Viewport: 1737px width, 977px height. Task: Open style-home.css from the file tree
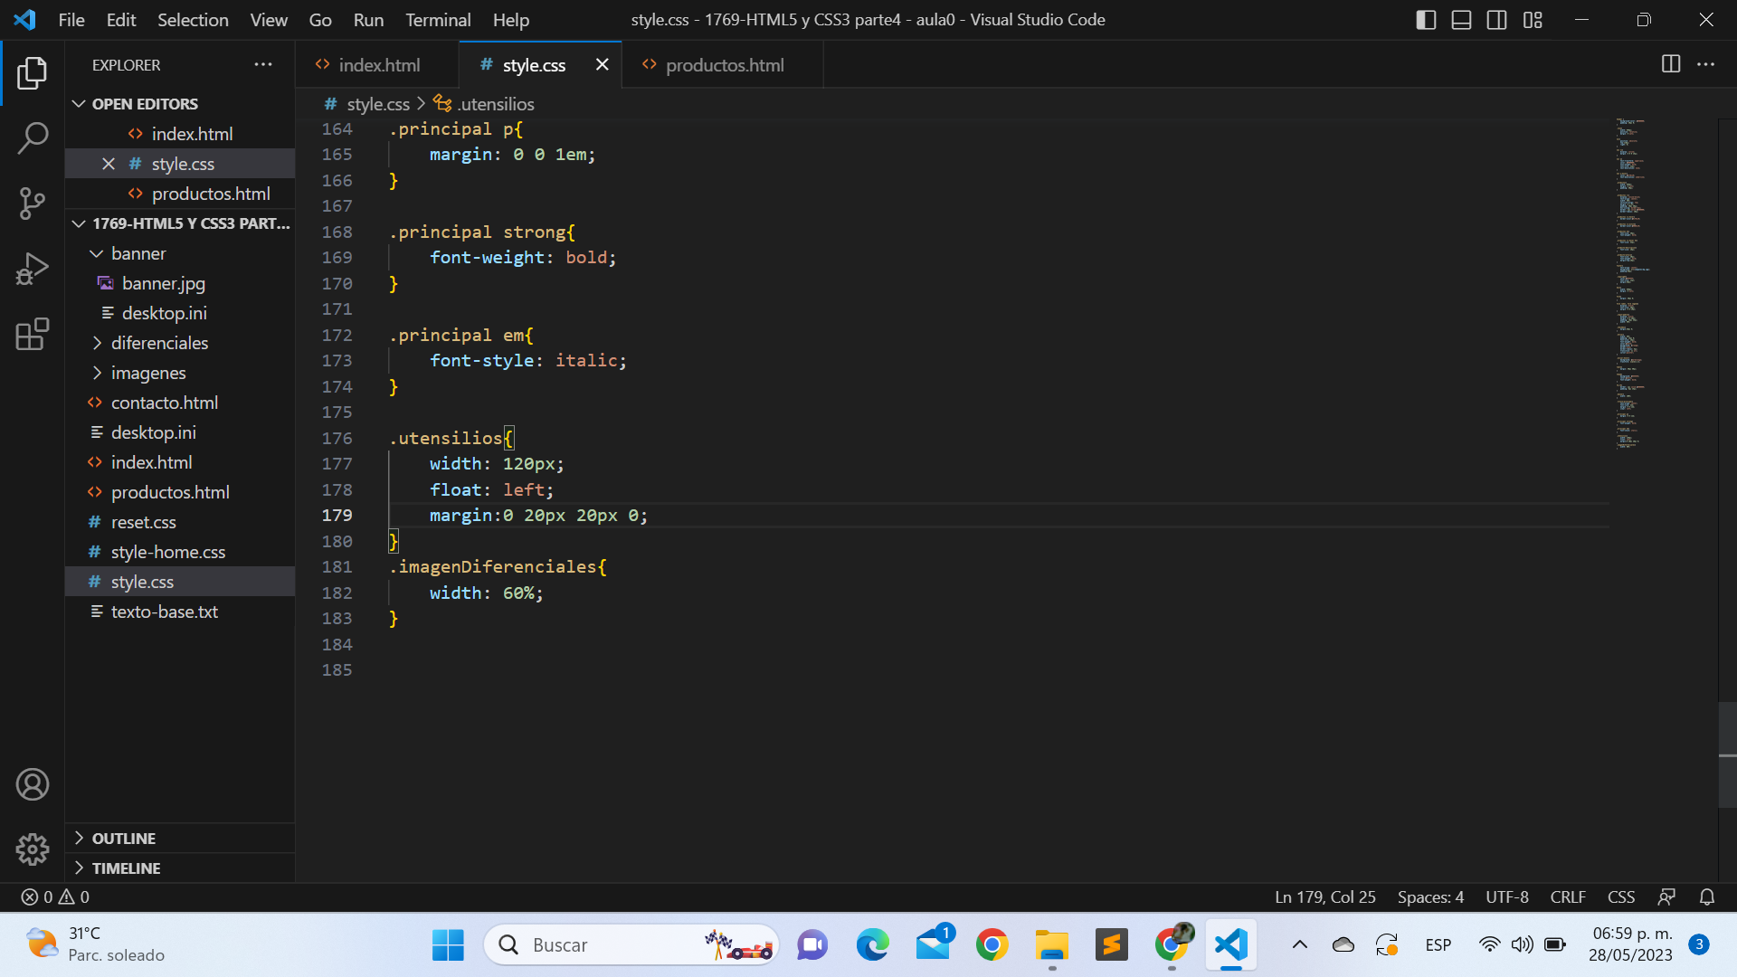click(x=180, y=552)
